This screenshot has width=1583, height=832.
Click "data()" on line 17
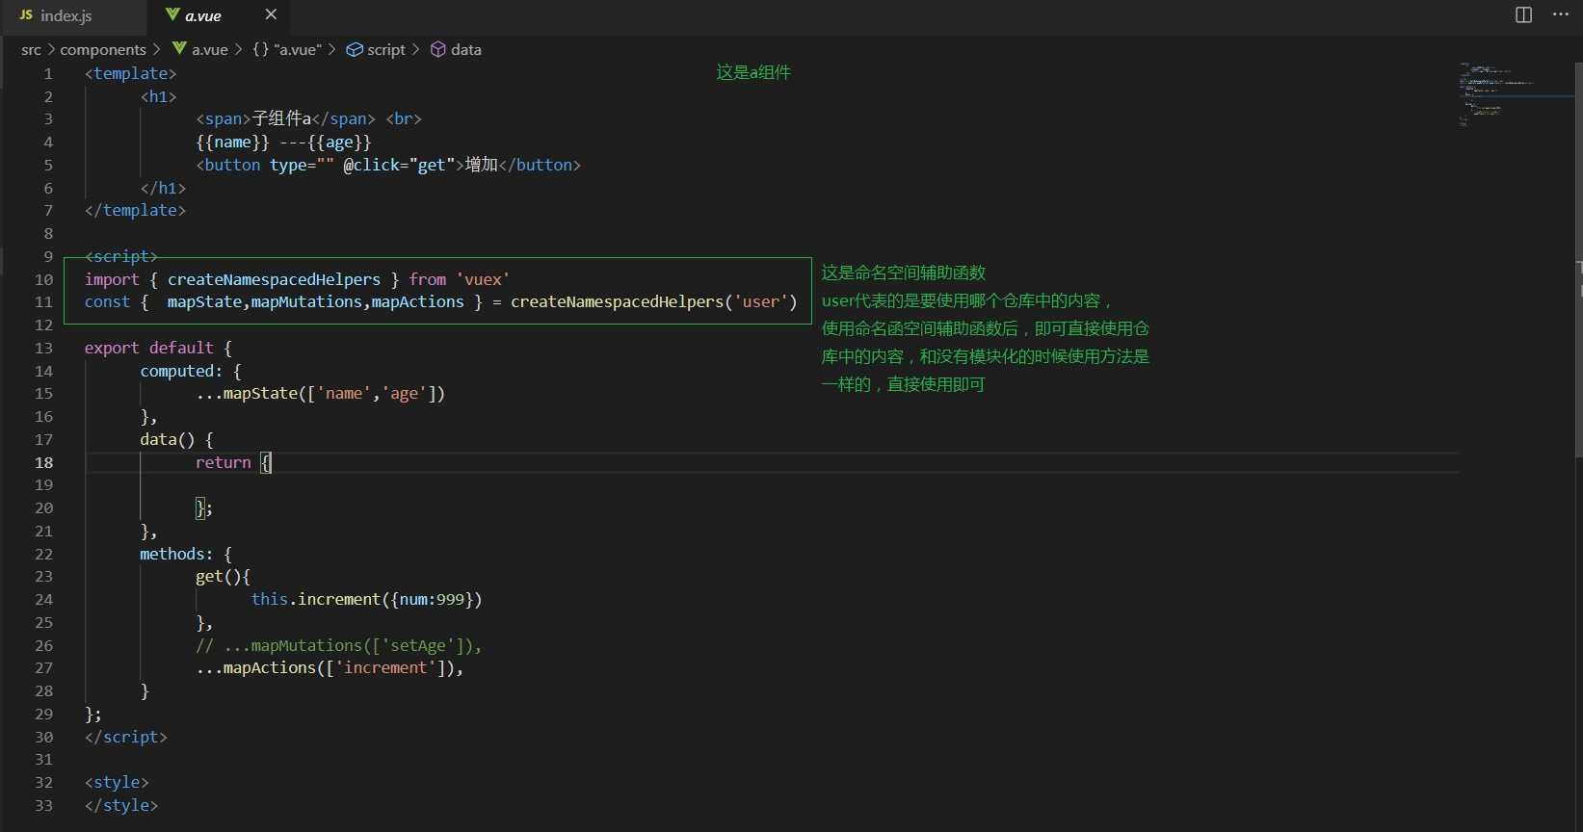[168, 439]
